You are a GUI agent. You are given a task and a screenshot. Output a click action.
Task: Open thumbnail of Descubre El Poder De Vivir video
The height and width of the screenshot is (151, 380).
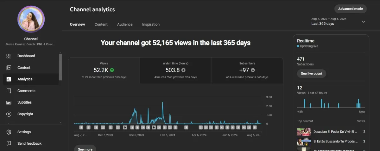(x=303, y=132)
